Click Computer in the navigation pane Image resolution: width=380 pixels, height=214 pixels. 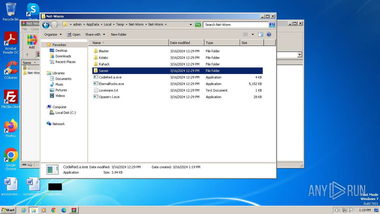(59, 107)
